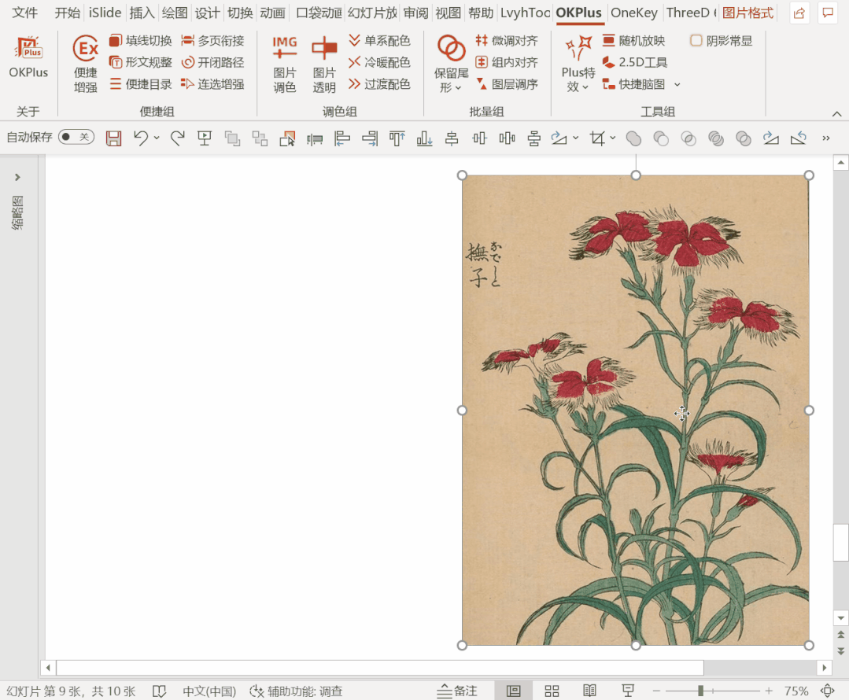Open 2.5D工具

click(x=634, y=62)
